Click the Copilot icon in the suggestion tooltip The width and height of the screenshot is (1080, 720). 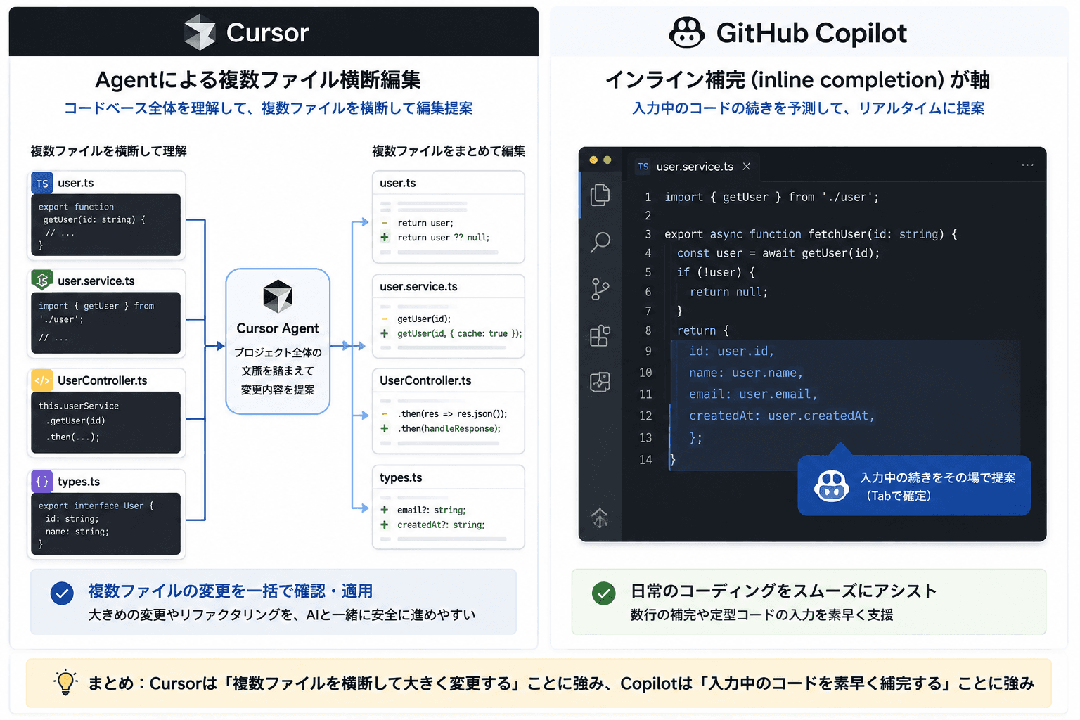[831, 486]
